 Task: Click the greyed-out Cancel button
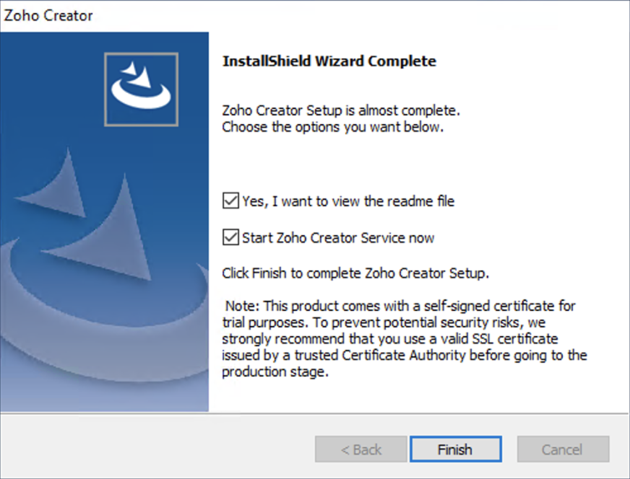click(563, 449)
